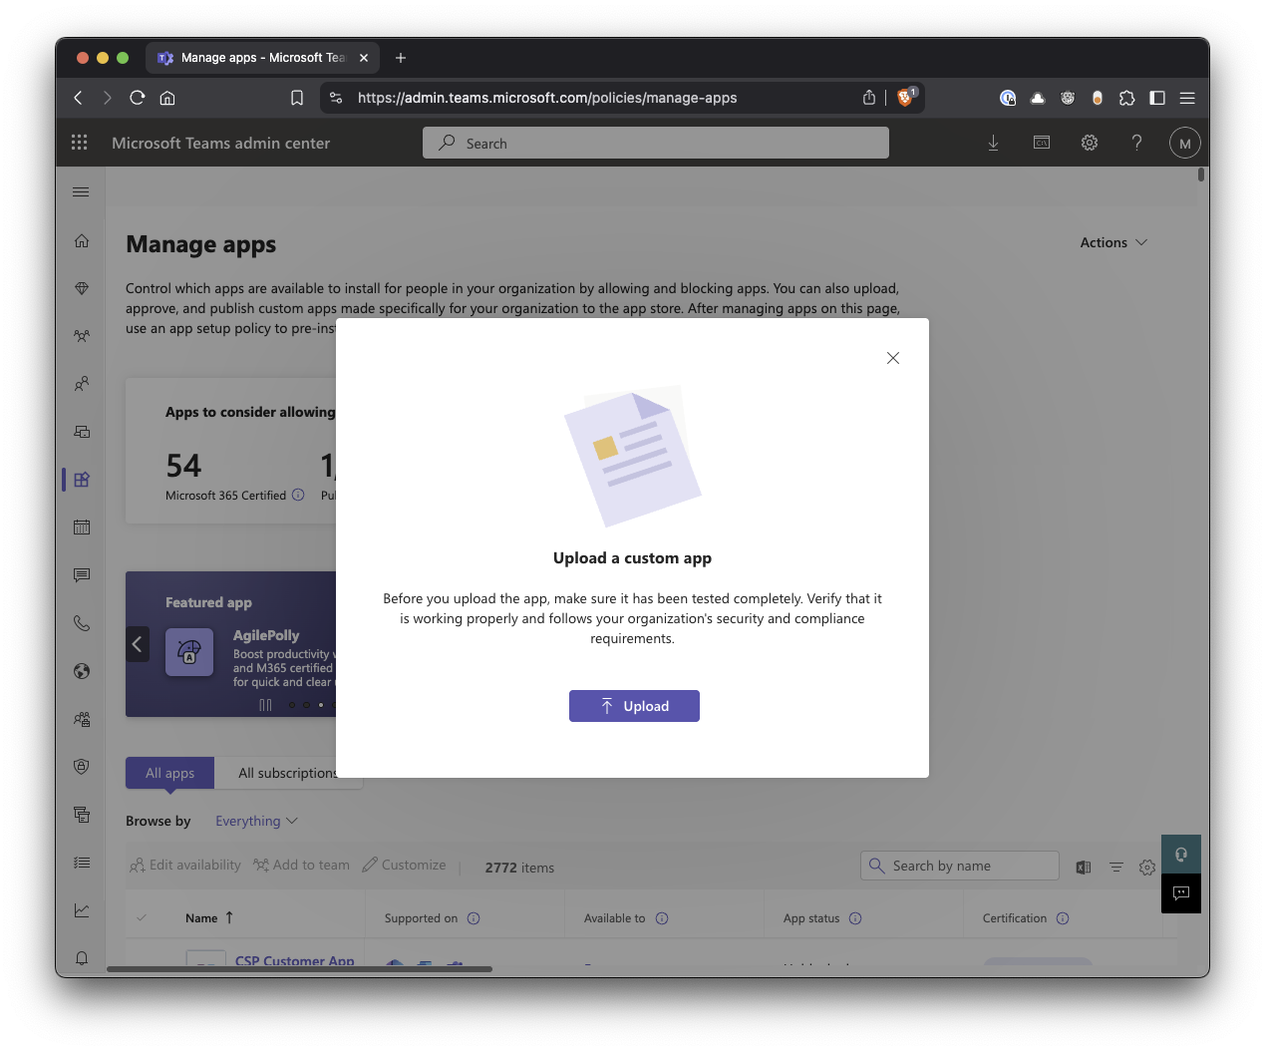Open the Meetings calendar sidebar icon
This screenshot has height=1051, width=1265.
click(82, 527)
